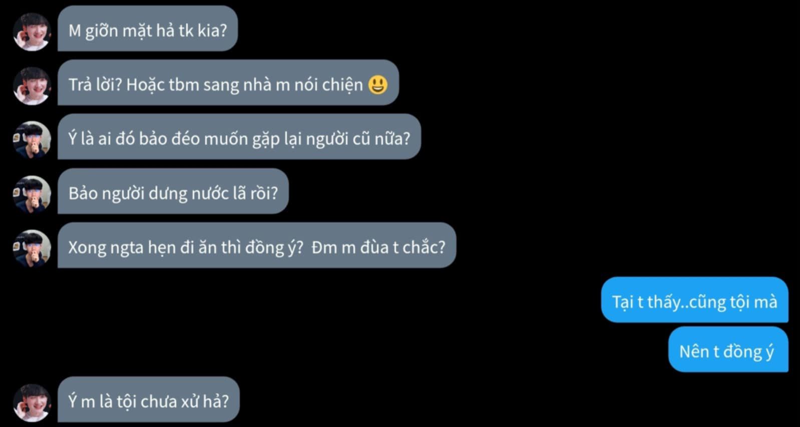
Task: Open sender avatar beside "Ý là ai đó bảo" message
Action: pos(32,139)
